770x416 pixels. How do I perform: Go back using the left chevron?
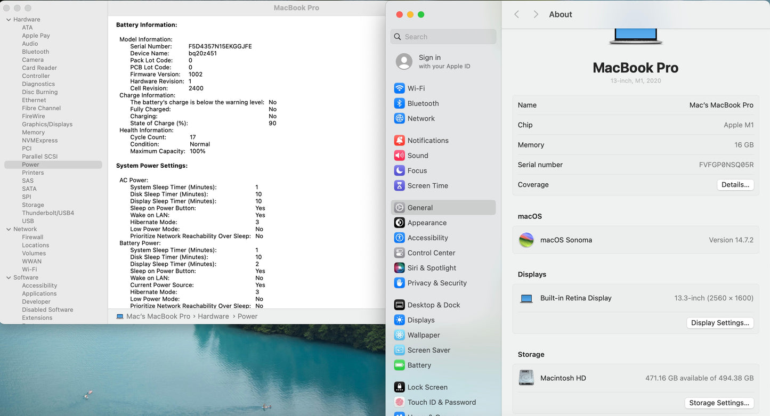(x=516, y=14)
